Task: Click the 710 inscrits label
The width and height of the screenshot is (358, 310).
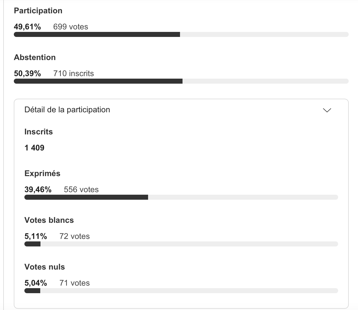Action: click(73, 73)
